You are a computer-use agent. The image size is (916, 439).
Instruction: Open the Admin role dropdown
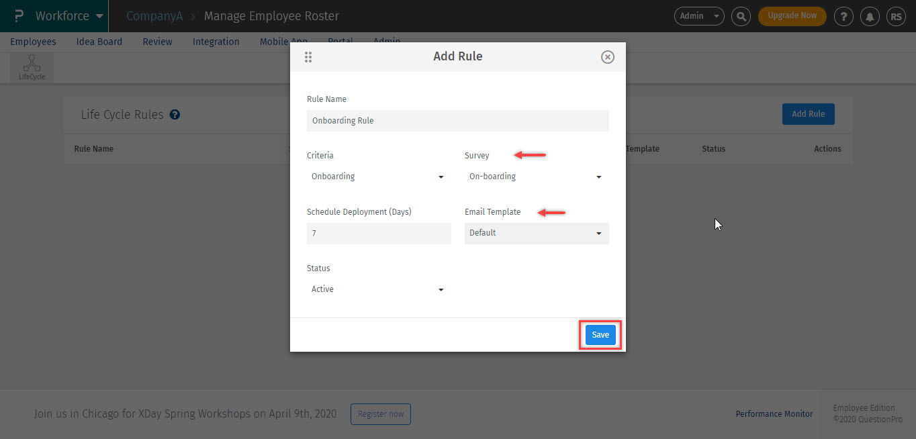coord(698,16)
